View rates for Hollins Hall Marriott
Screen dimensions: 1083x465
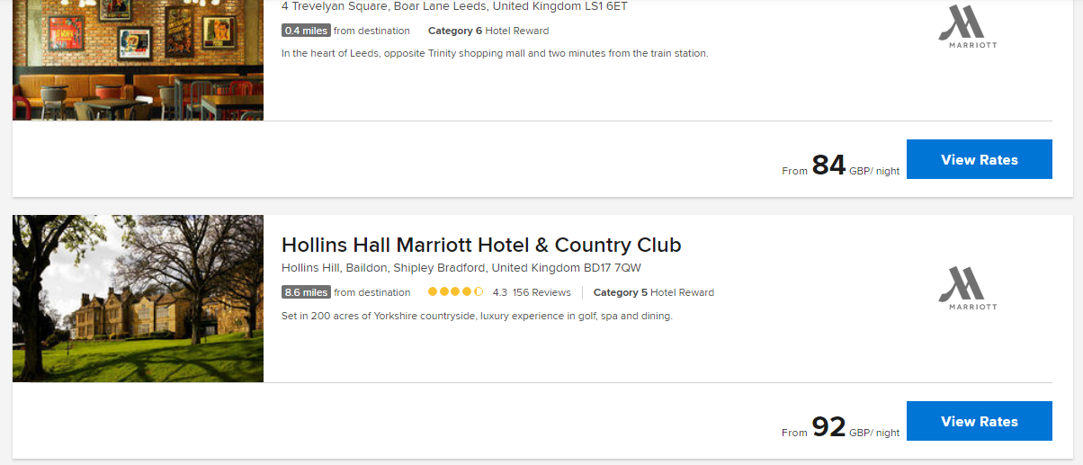coord(979,421)
